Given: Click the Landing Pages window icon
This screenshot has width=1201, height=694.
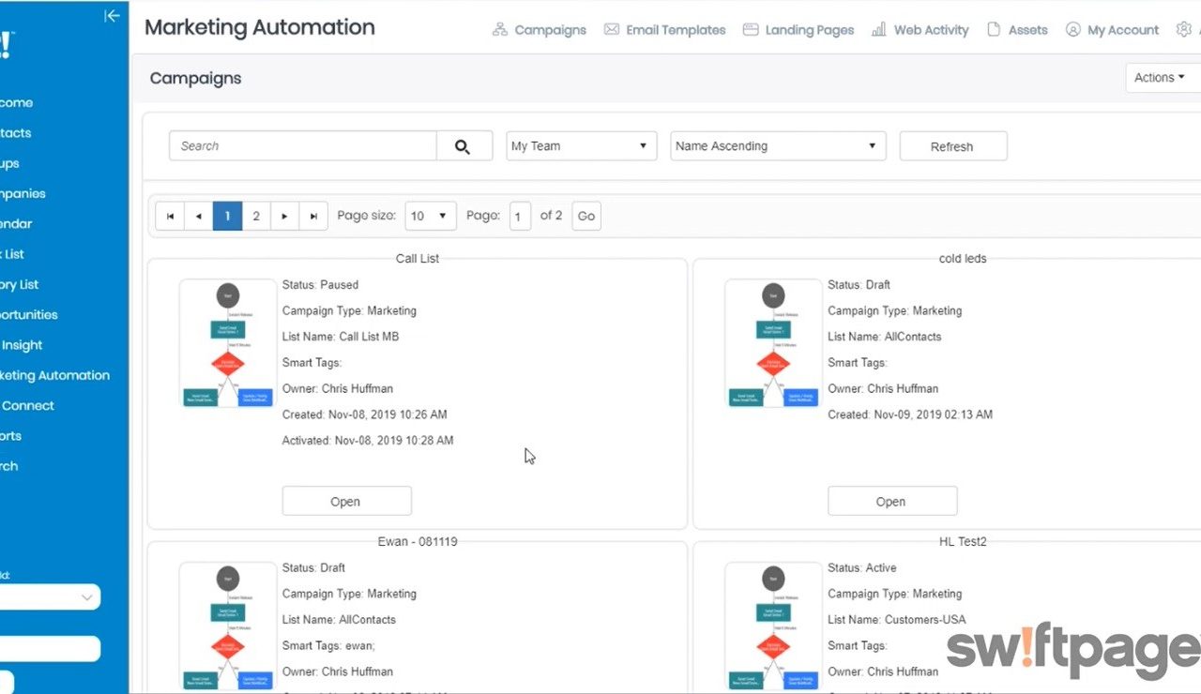Looking at the screenshot, I should coord(751,30).
